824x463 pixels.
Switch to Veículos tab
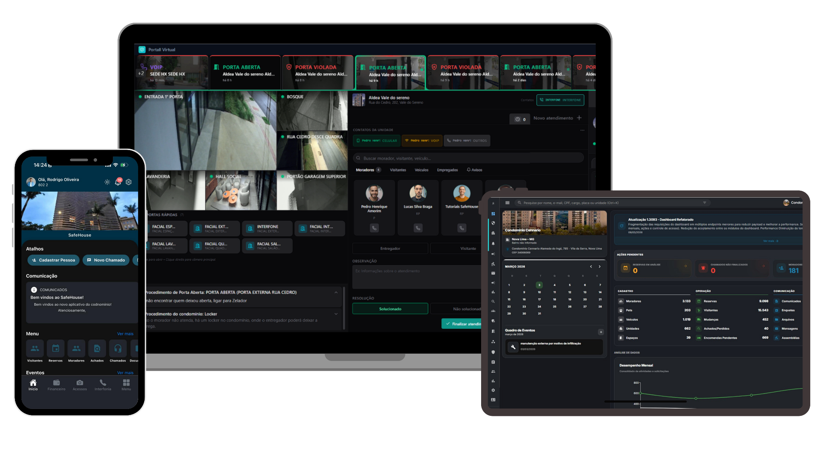pyautogui.click(x=421, y=170)
